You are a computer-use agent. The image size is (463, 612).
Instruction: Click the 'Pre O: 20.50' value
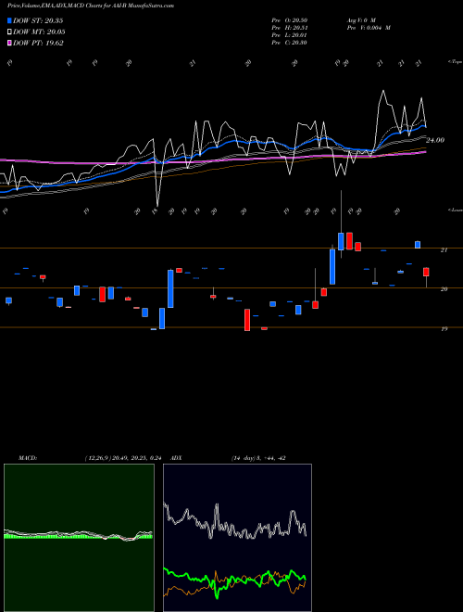coord(289,20)
